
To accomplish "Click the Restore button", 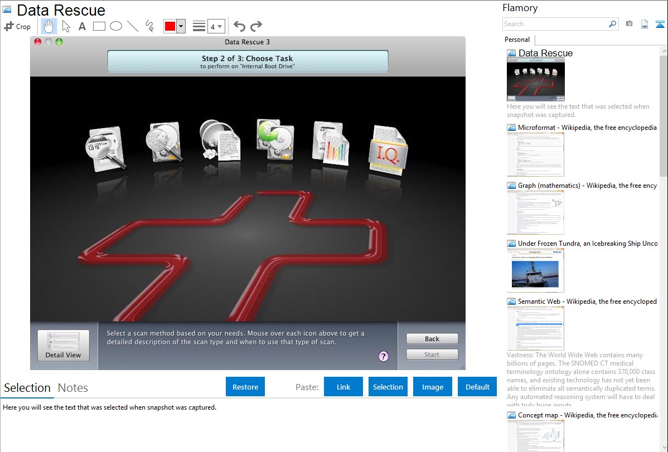I will (245, 387).
